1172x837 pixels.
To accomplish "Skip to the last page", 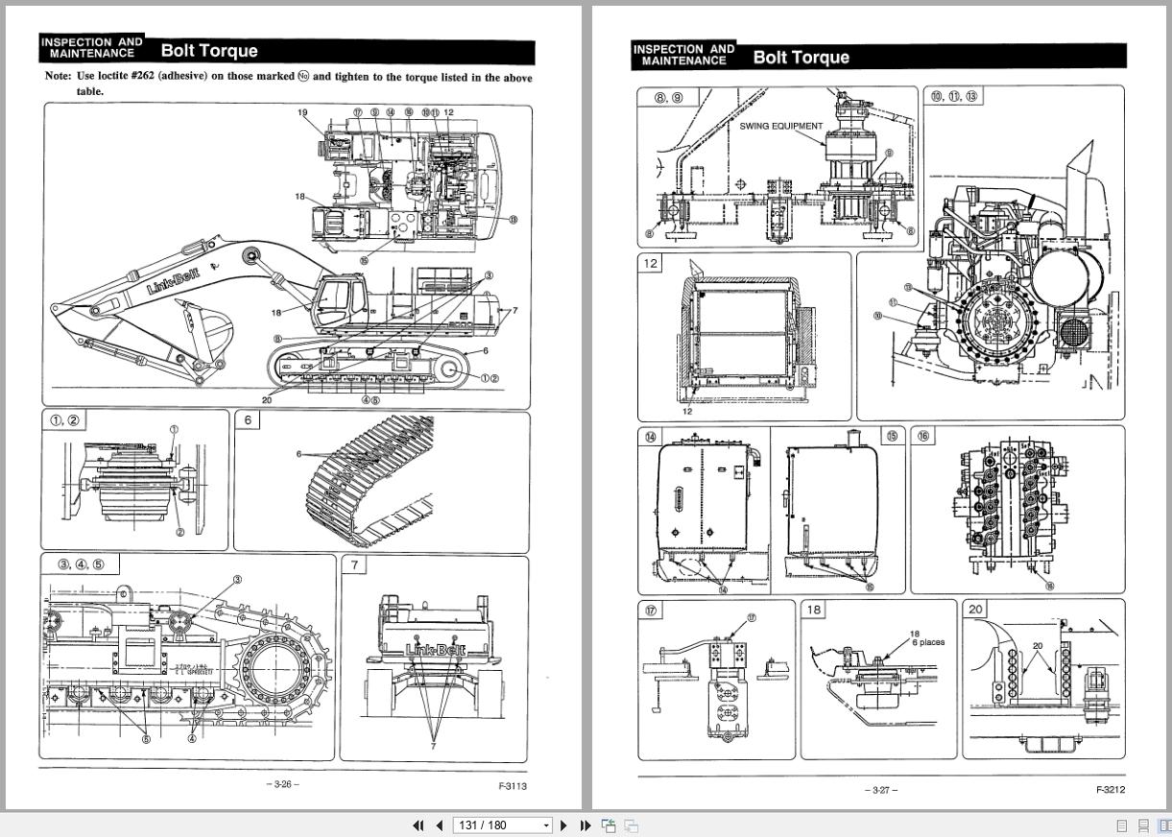I will pos(586,825).
